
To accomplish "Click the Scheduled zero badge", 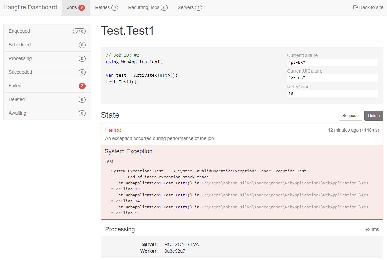I will click(82, 44).
